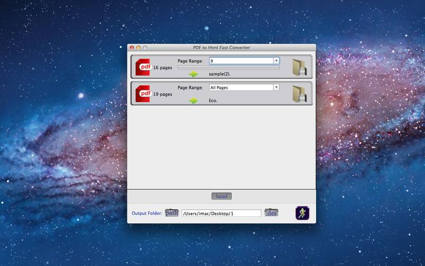The height and width of the screenshot is (266, 425).
Task: Click the Output Folder label
Action: 147,213
